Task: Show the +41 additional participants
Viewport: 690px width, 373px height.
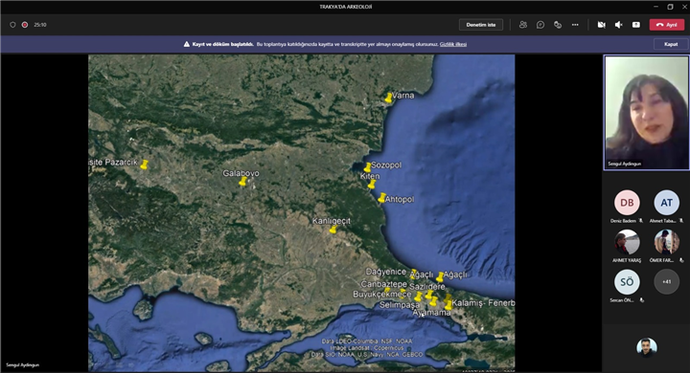Action: 666,281
